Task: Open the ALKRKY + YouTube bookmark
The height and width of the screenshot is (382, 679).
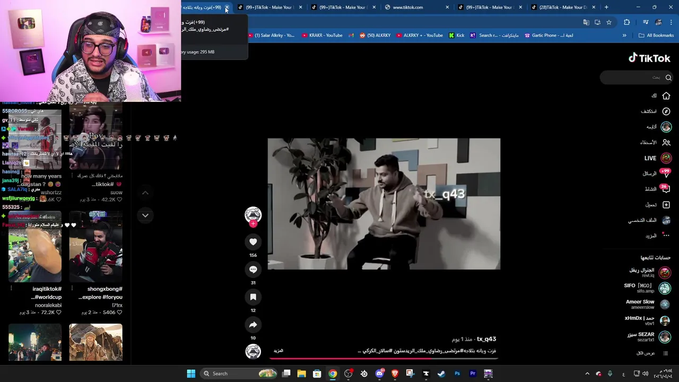Action: [419, 36]
